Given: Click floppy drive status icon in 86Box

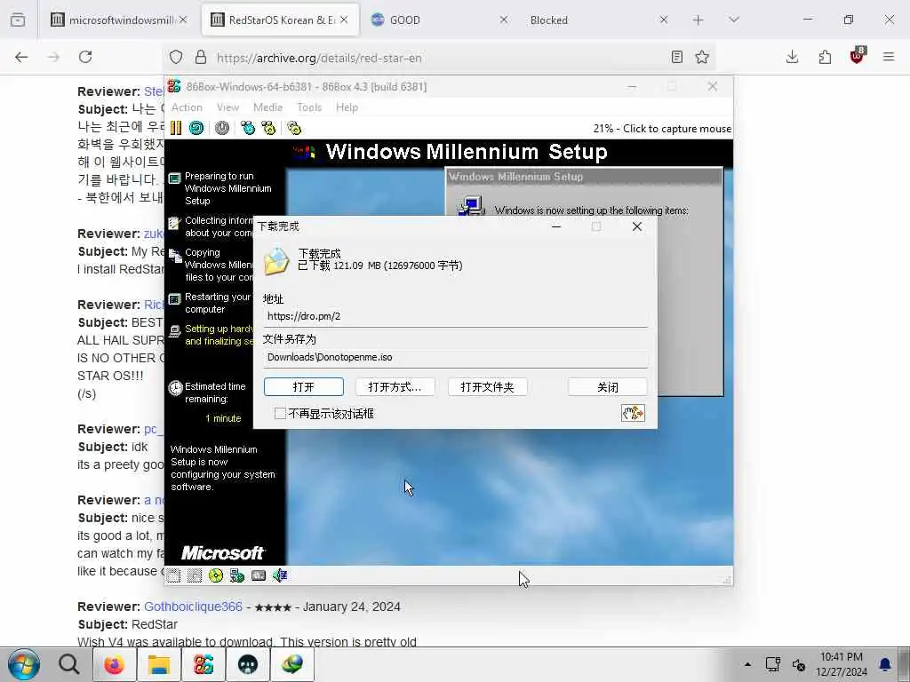Looking at the screenshot, I should point(173,575).
